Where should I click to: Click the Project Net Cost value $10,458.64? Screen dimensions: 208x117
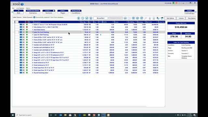click(x=181, y=27)
